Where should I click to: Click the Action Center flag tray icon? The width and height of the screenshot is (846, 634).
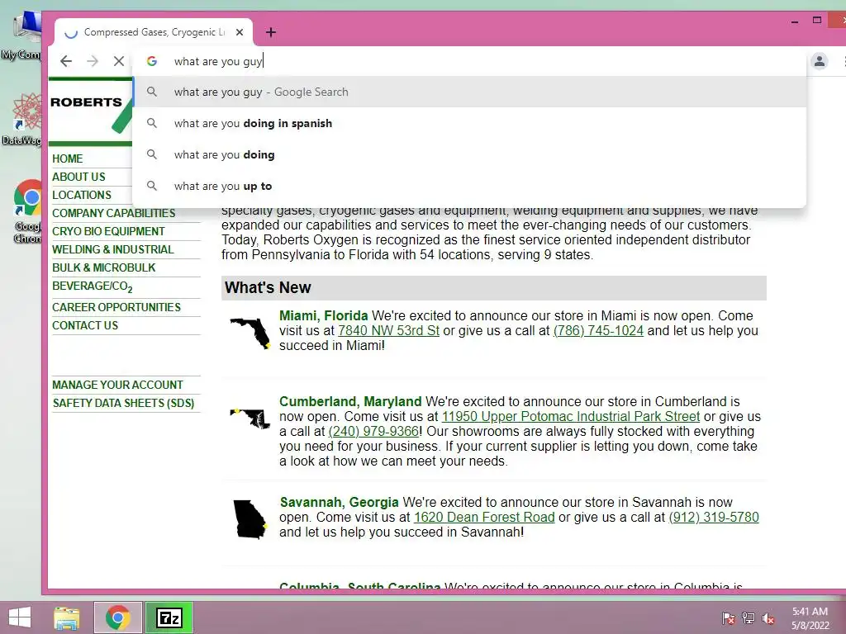point(729,617)
